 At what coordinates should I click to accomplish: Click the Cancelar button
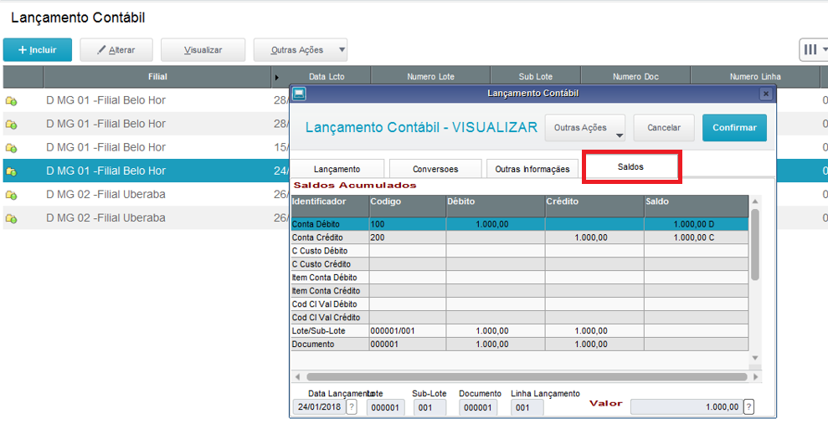pyautogui.click(x=664, y=128)
